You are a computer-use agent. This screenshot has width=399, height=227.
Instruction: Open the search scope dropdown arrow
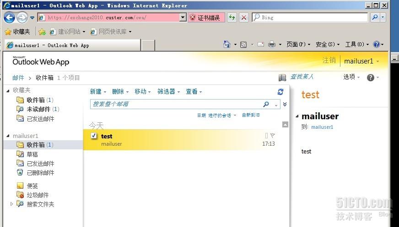click(x=276, y=105)
